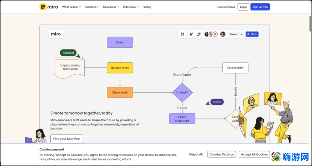Screen dimensions: 312x166
Task: Select the purple Order flowchart node
Action: [120, 42]
